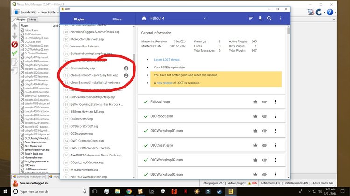Click the LOOT sort plugins icon
Viewport: 350px width, 196px height.
click(x=251, y=18)
